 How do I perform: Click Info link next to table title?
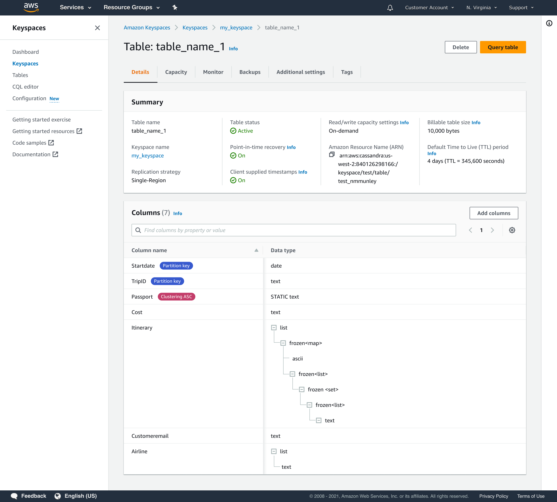(233, 48)
